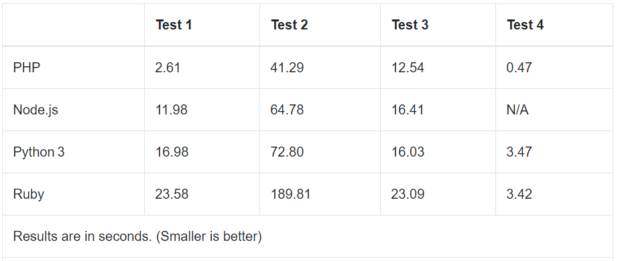Click the Test 2 column header
Screen dimensions: 618x261
click(290, 25)
